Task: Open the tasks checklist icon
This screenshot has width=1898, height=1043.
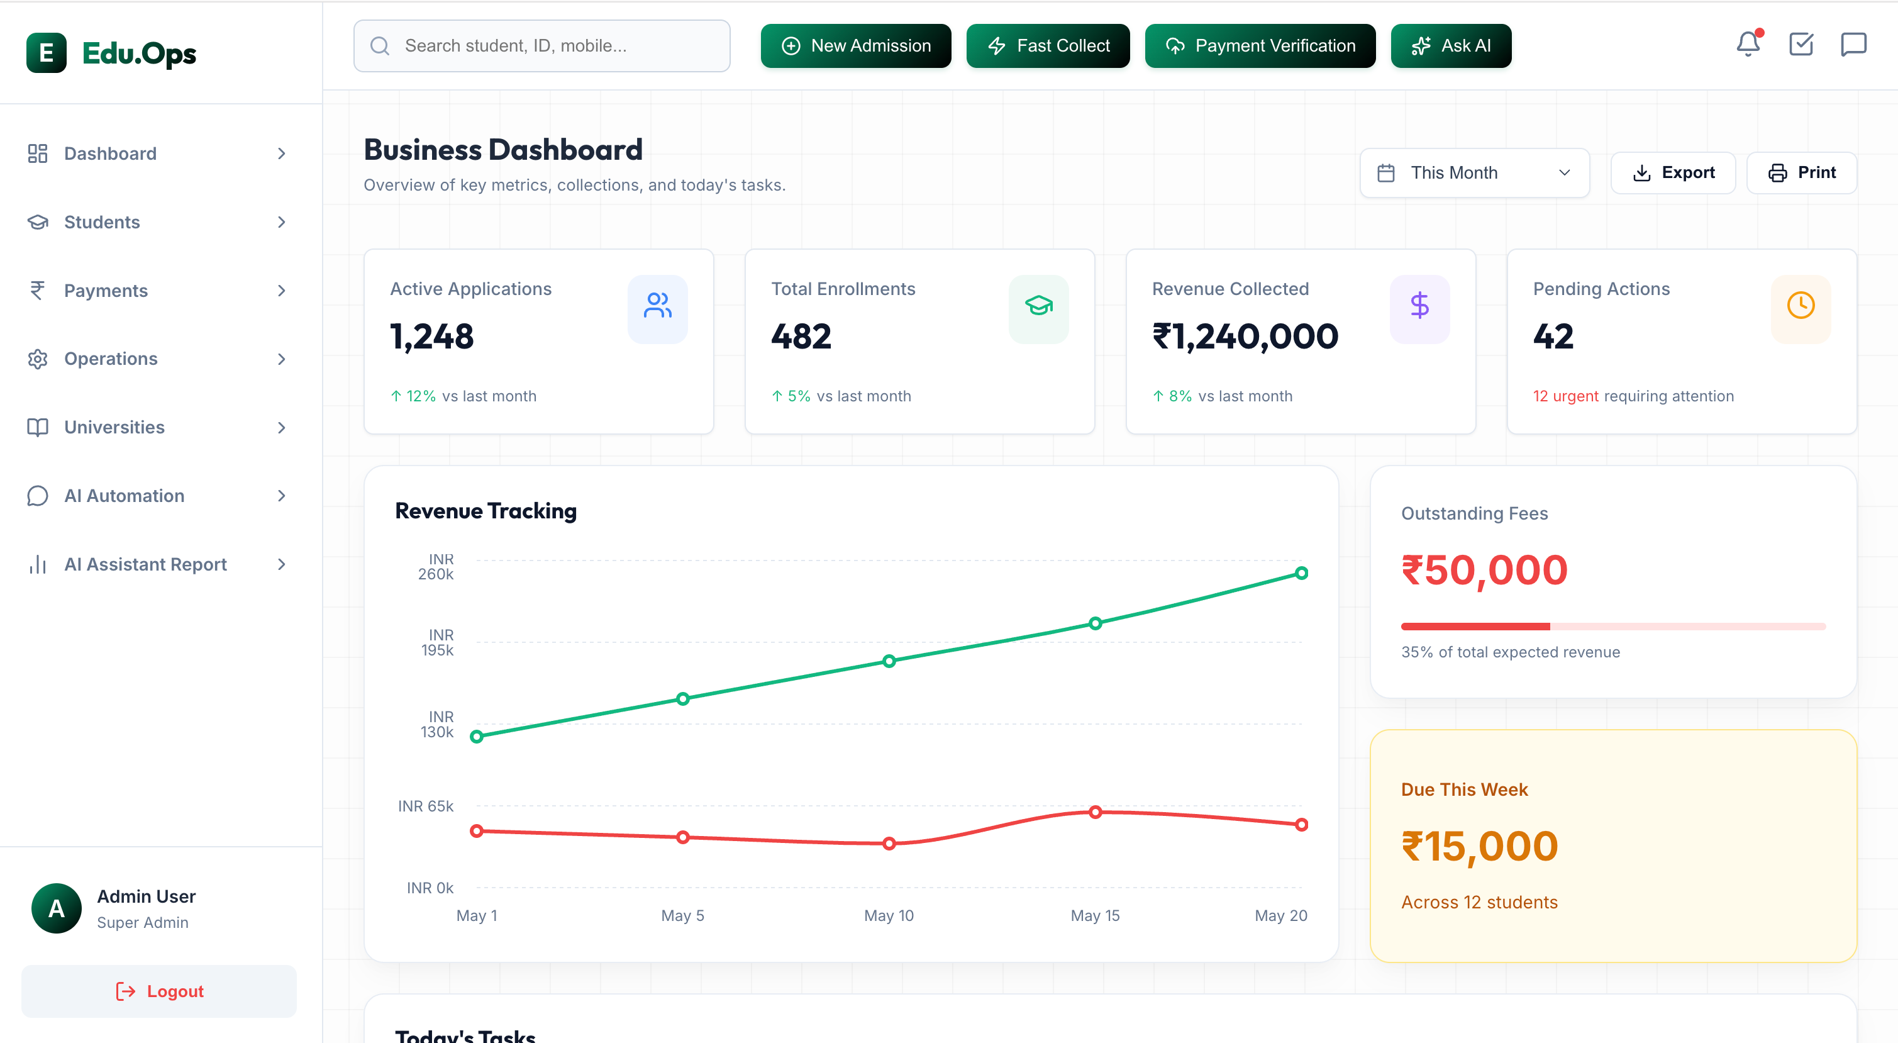Action: (x=1801, y=44)
